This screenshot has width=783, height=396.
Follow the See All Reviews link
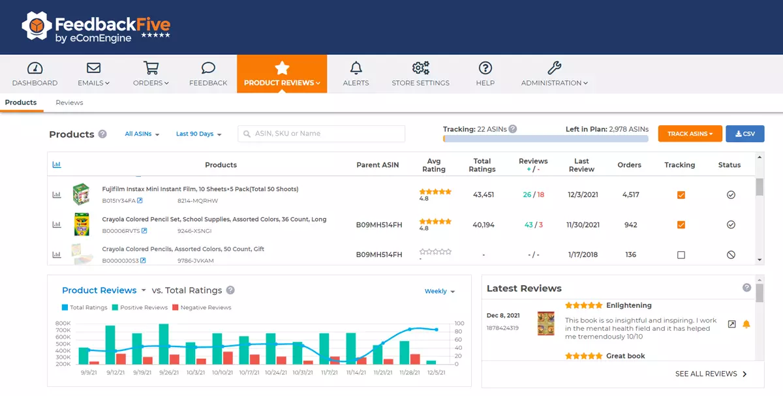point(711,374)
